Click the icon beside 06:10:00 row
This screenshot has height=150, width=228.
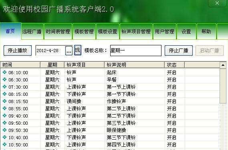5,72
